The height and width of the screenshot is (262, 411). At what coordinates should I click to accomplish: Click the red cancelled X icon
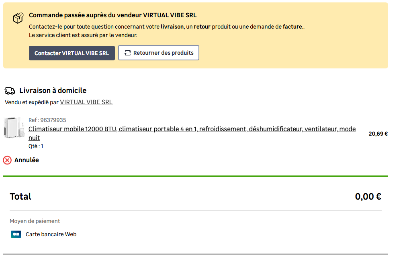7,160
